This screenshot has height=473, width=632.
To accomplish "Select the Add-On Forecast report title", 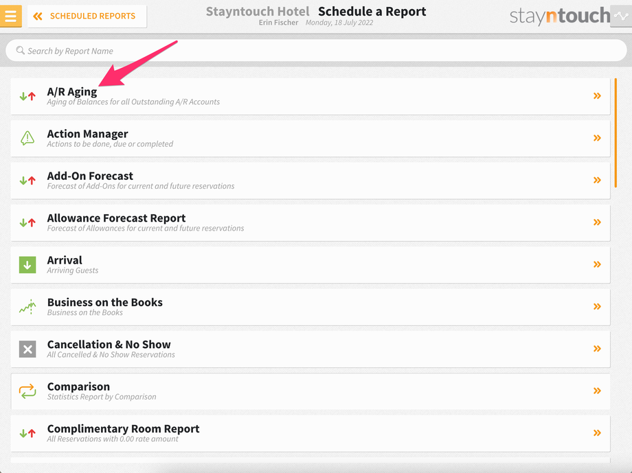I will tap(90, 176).
